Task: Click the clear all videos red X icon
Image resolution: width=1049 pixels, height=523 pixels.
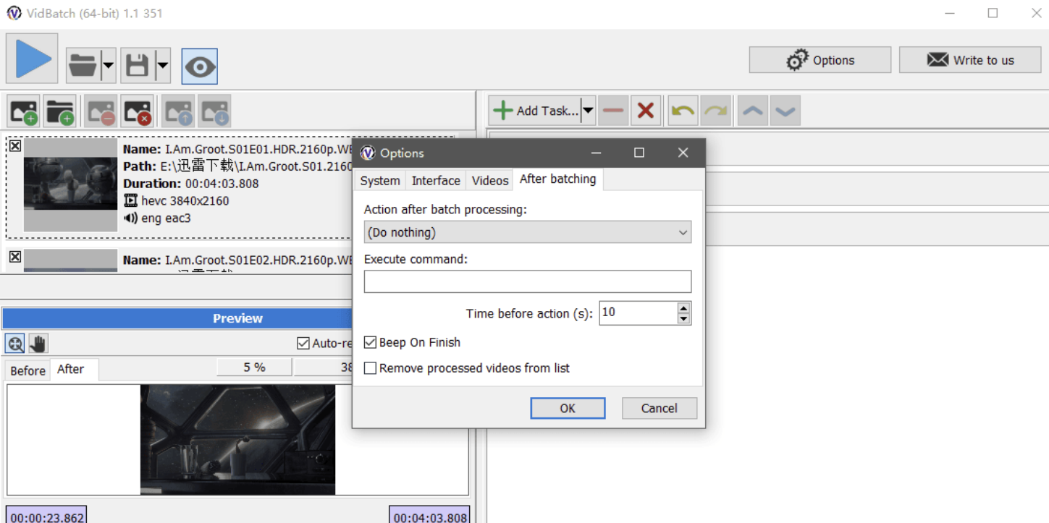Action: (x=137, y=111)
